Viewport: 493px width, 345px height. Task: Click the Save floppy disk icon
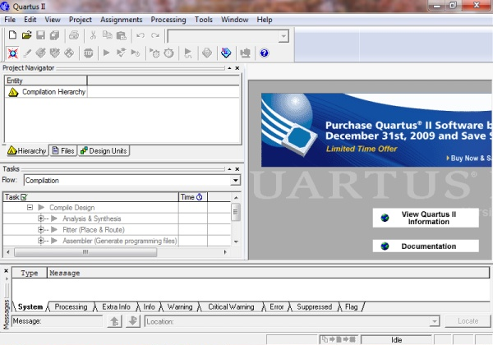pos(40,35)
